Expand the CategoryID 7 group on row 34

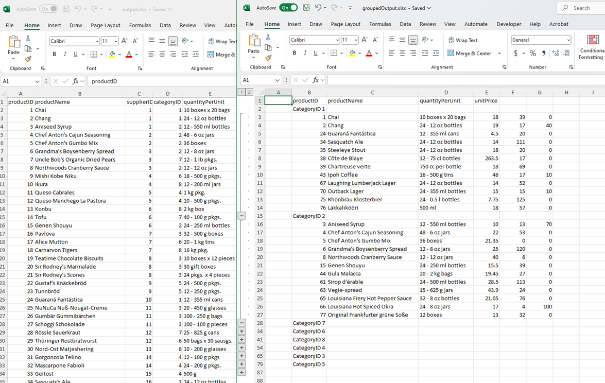(x=241, y=331)
